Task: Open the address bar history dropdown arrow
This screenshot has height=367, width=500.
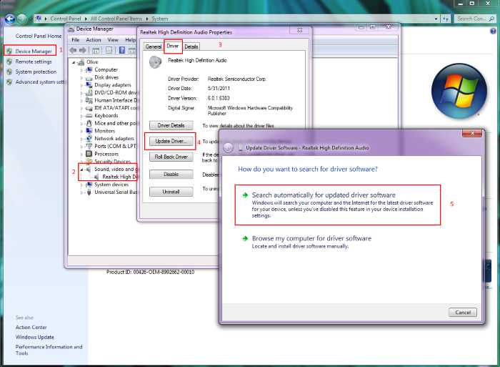Action: tap(436, 19)
